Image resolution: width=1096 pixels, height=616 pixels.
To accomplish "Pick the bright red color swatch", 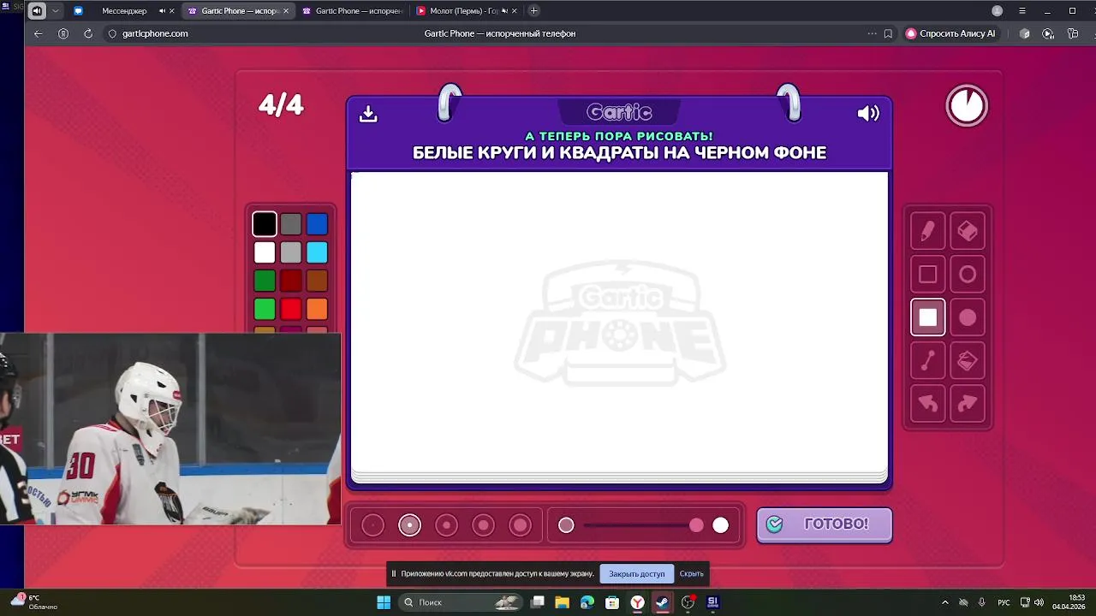I will point(291,309).
